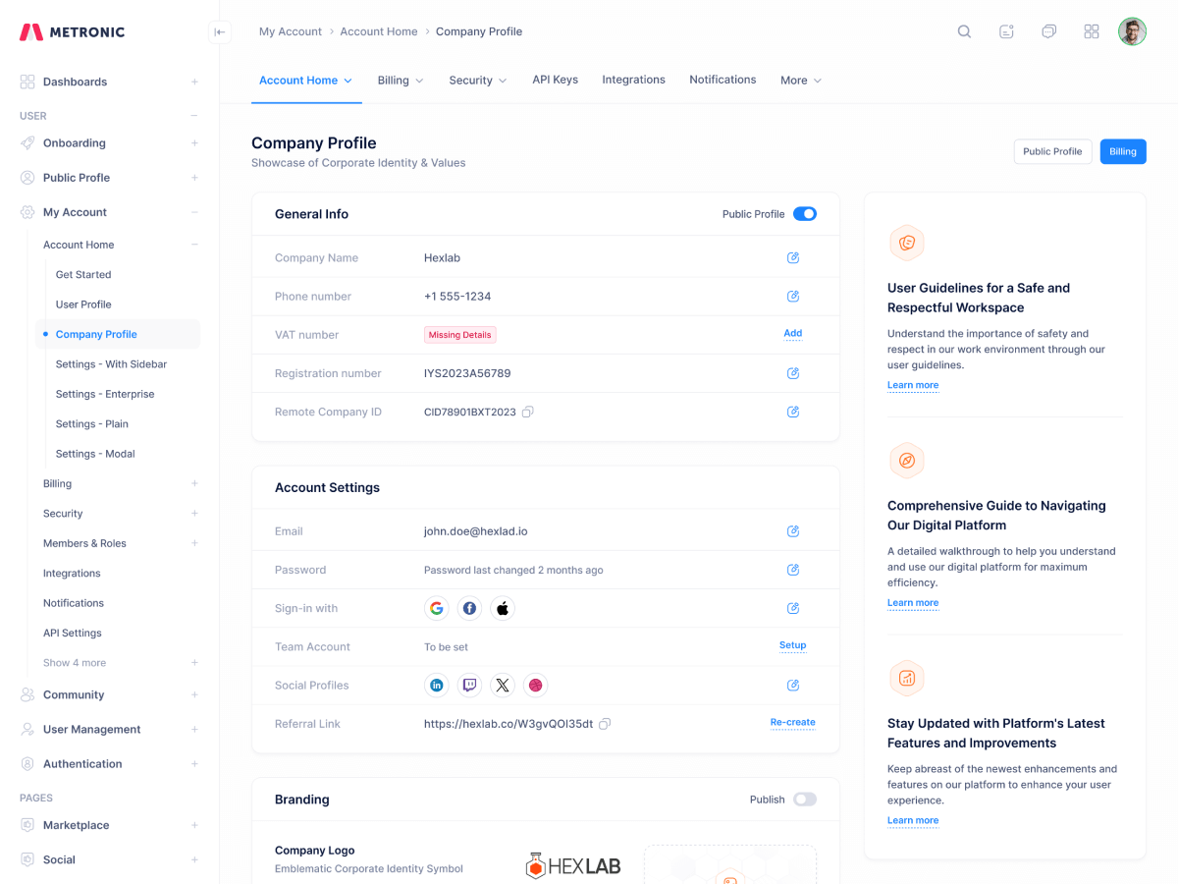
Task: Enable the Publish toggle in Branding
Action: pos(805,800)
